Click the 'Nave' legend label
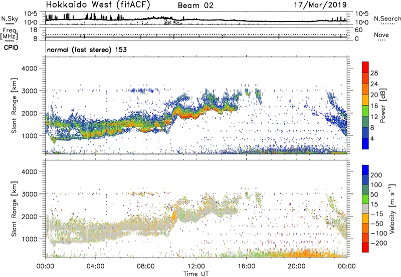Viewport: 401px width, 277px height. tap(381, 34)
